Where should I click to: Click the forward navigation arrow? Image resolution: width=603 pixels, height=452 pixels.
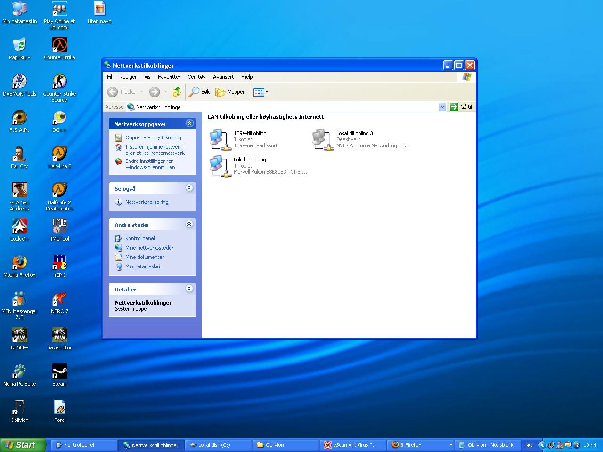(x=155, y=92)
